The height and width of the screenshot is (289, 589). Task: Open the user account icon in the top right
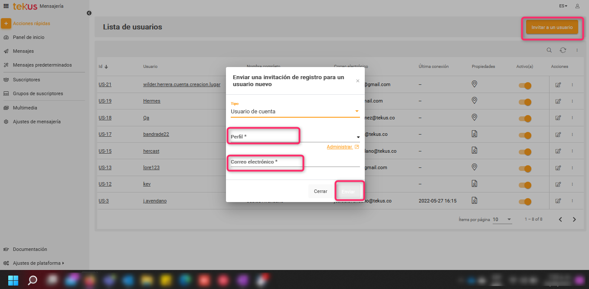click(577, 6)
